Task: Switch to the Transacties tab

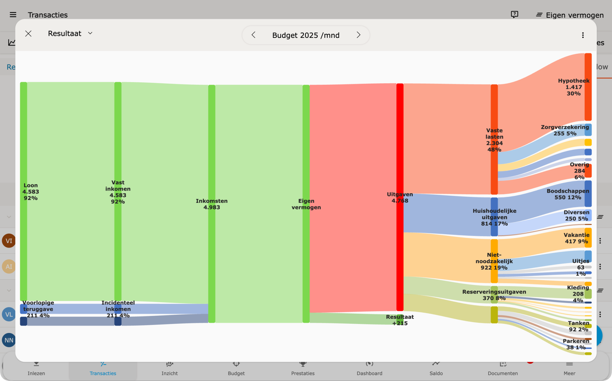Action: 103,369
